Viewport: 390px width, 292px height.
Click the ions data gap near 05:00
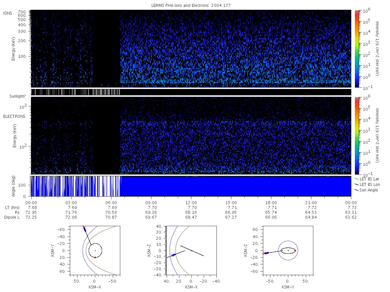point(106,49)
